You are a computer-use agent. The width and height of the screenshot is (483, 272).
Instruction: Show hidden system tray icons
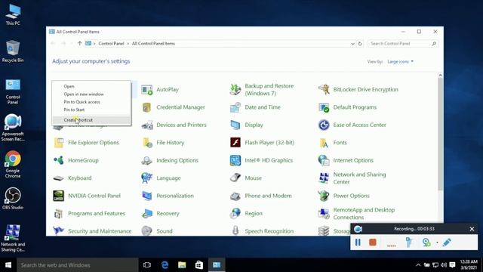point(418,265)
